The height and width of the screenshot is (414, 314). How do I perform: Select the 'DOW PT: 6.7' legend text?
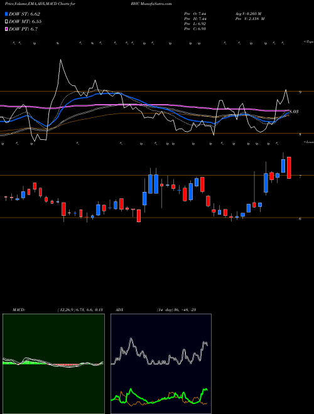[x=23, y=29]
